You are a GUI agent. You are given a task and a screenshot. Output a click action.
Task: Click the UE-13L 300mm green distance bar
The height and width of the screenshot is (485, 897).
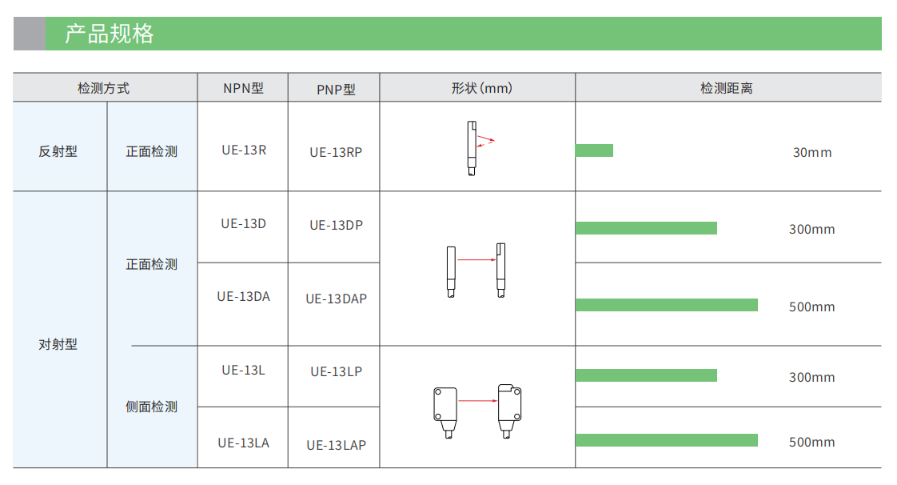tap(646, 375)
